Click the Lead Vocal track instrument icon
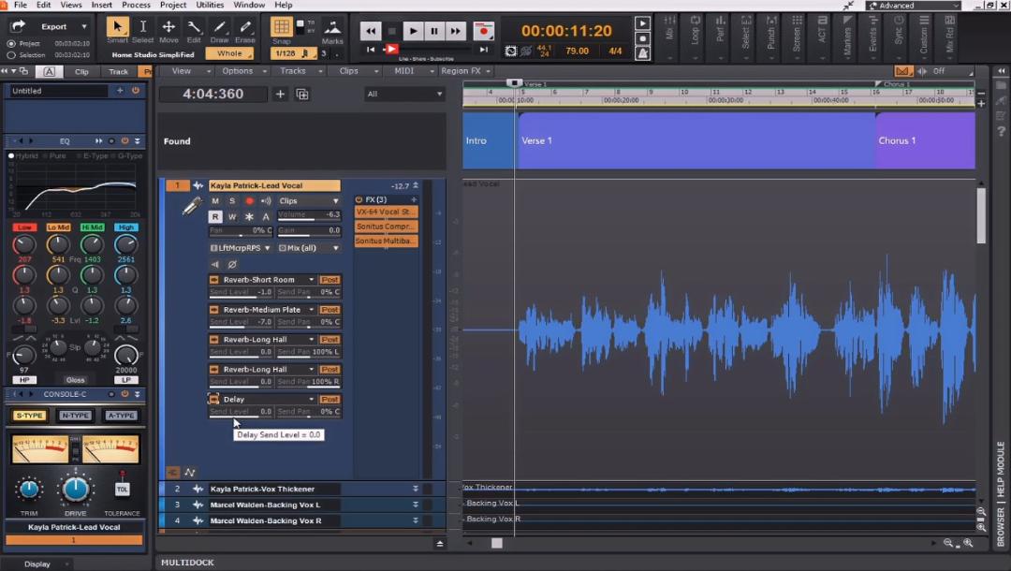1011x571 pixels. [192, 206]
